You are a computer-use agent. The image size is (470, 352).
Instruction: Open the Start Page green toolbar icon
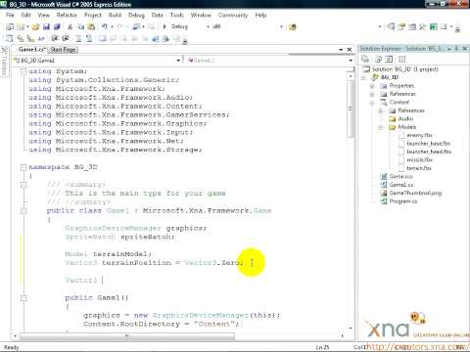tap(433, 27)
